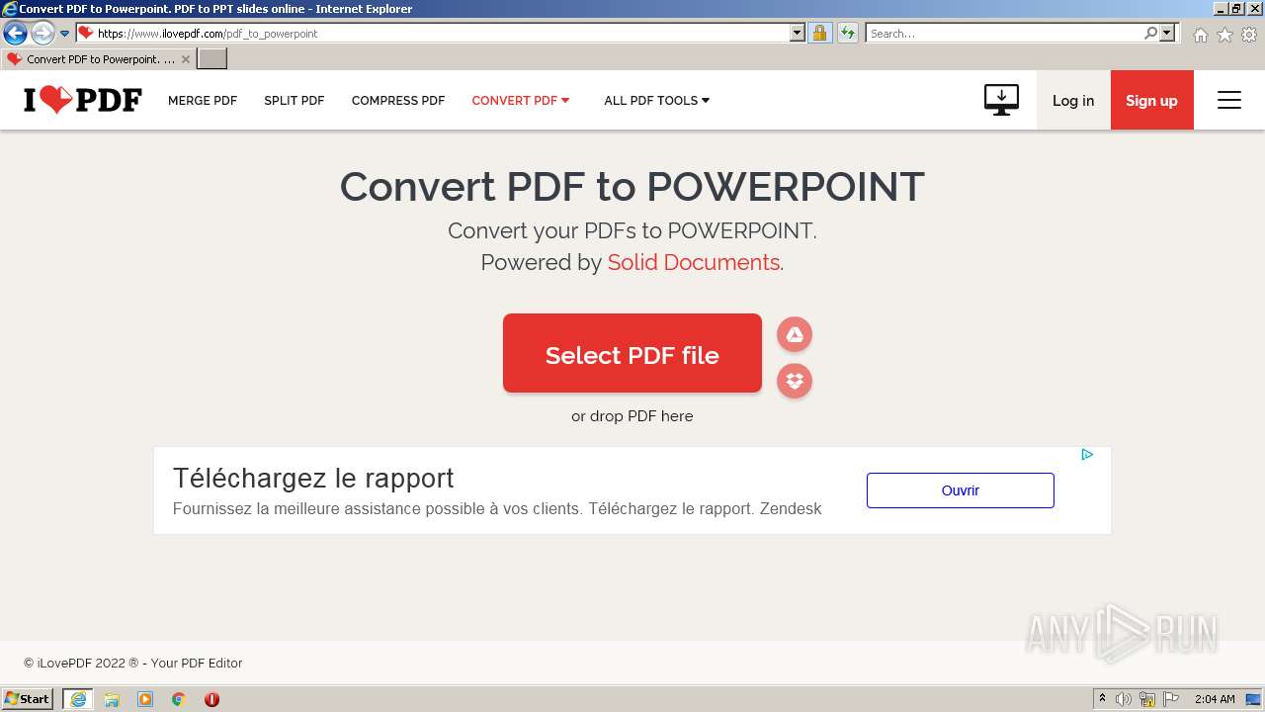Expand the ALL PDF TOOLS dropdown
The image size is (1265, 712).
(x=657, y=100)
